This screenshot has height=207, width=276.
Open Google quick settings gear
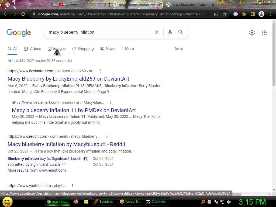click(252, 33)
